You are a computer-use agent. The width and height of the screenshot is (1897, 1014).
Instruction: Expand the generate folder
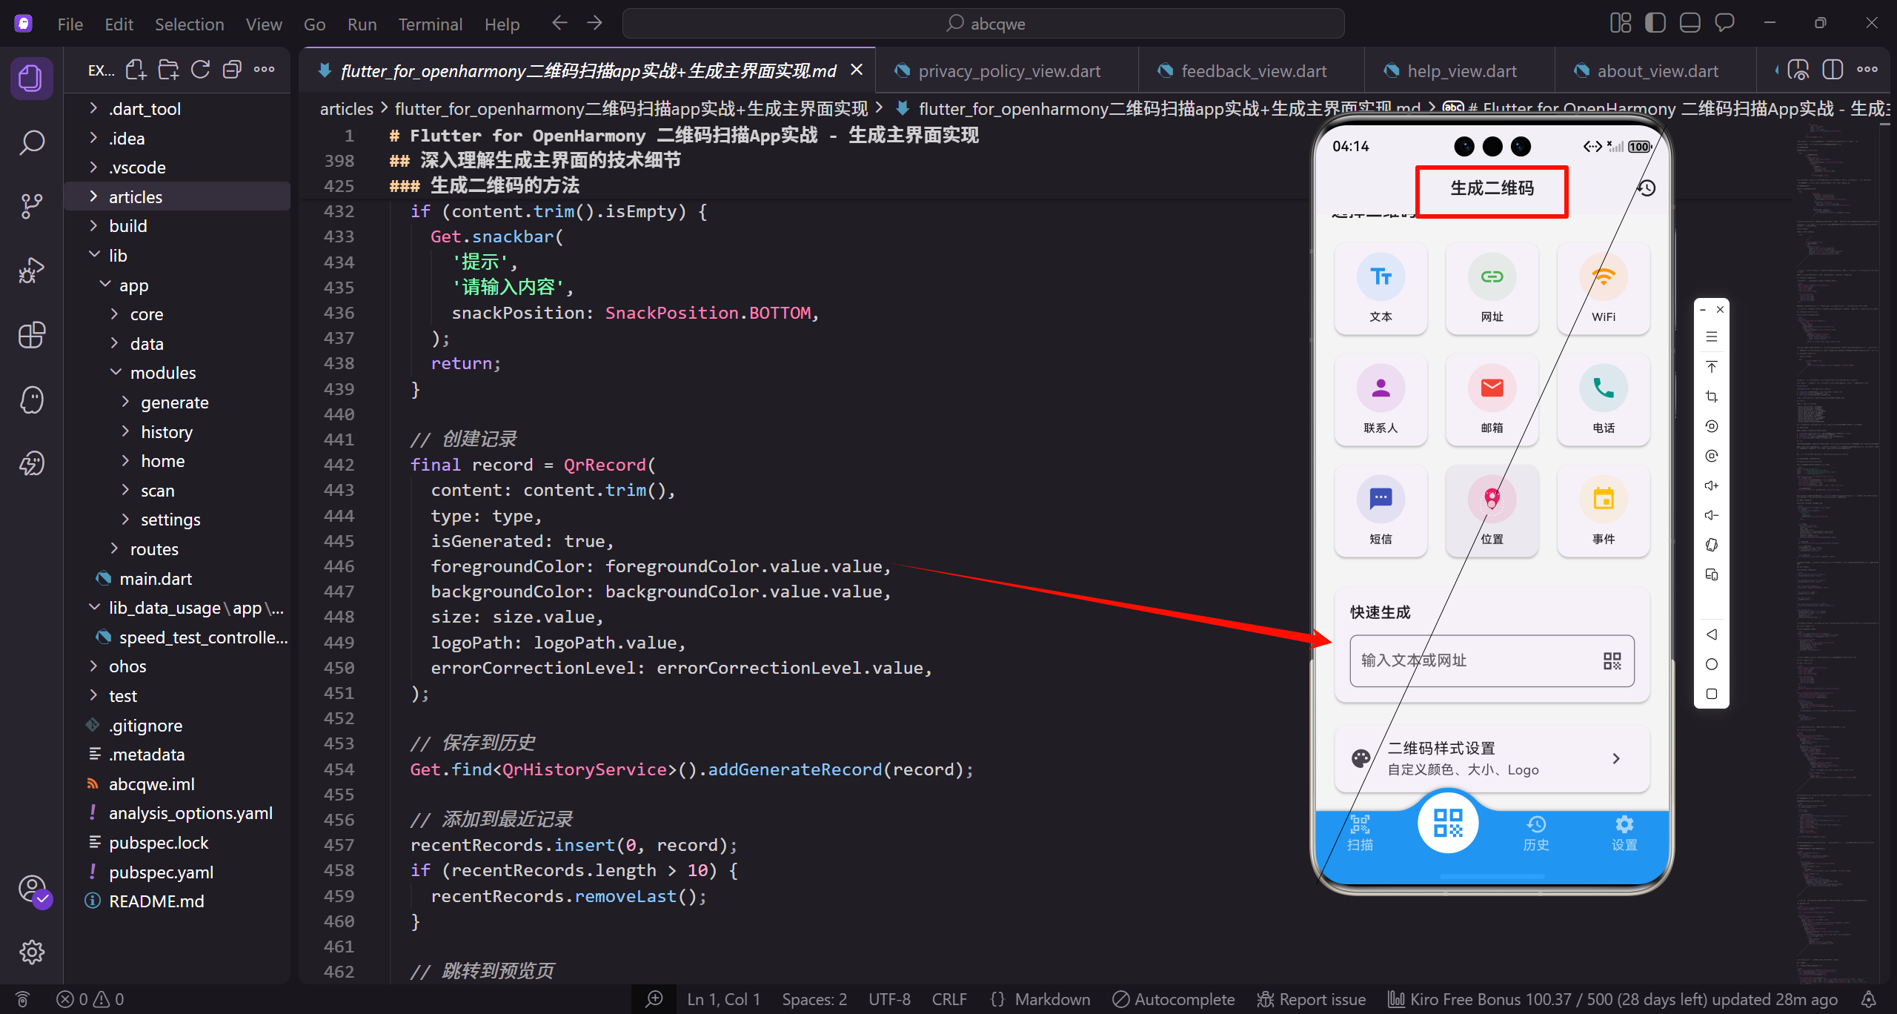[174, 402]
